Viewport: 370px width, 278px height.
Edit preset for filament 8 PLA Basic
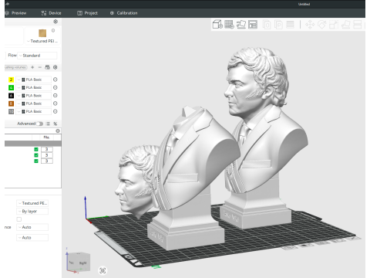55,103
